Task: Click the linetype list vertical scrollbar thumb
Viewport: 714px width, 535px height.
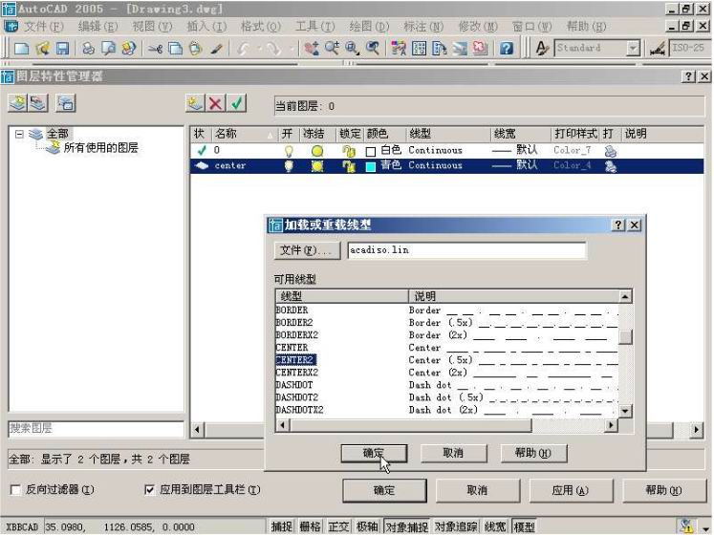Action: [x=625, y=337]
